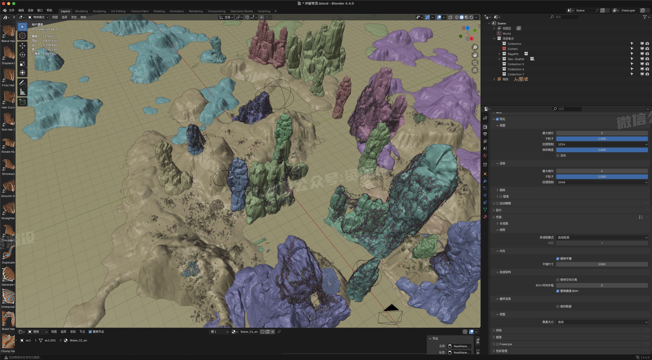This screenshot has width=652, height=360.
Task: Open the Object Data properties tab
Action: 485,210
